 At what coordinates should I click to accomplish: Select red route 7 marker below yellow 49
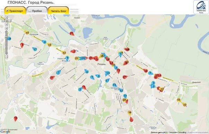click(x=132, y=119)
